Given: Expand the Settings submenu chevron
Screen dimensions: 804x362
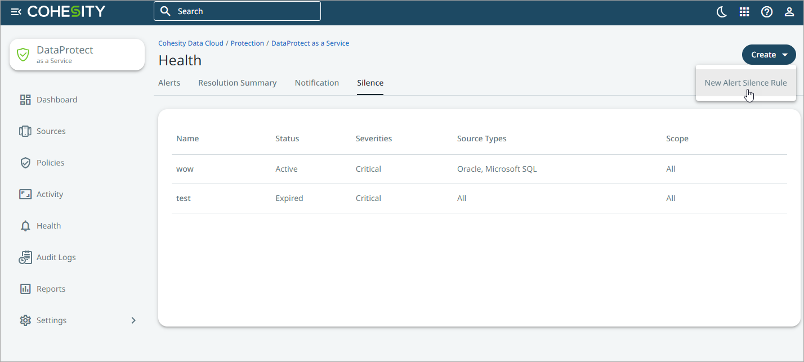Looking at the screenshot, I should tap(133, 320).
